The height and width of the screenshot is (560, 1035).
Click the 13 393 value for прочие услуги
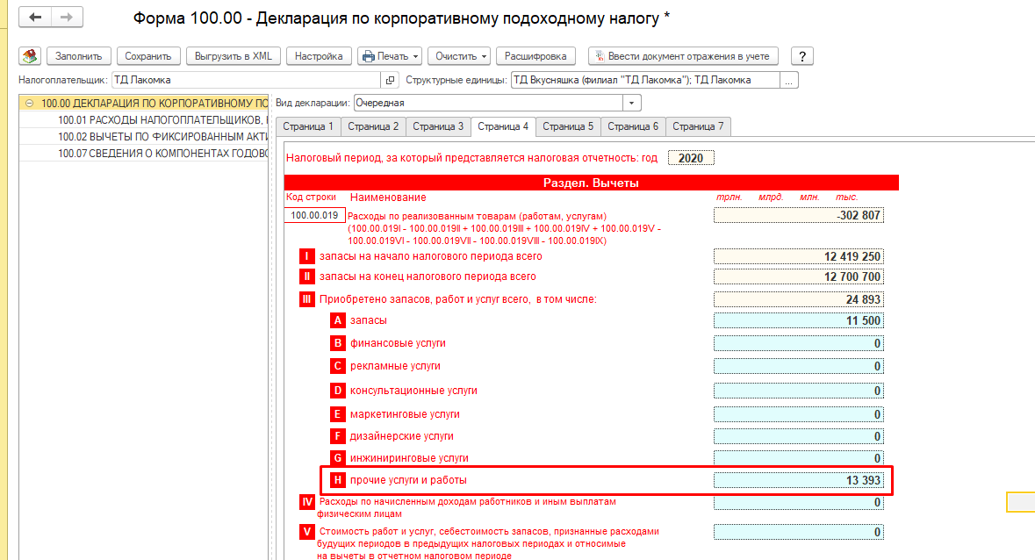click(799, 480)
